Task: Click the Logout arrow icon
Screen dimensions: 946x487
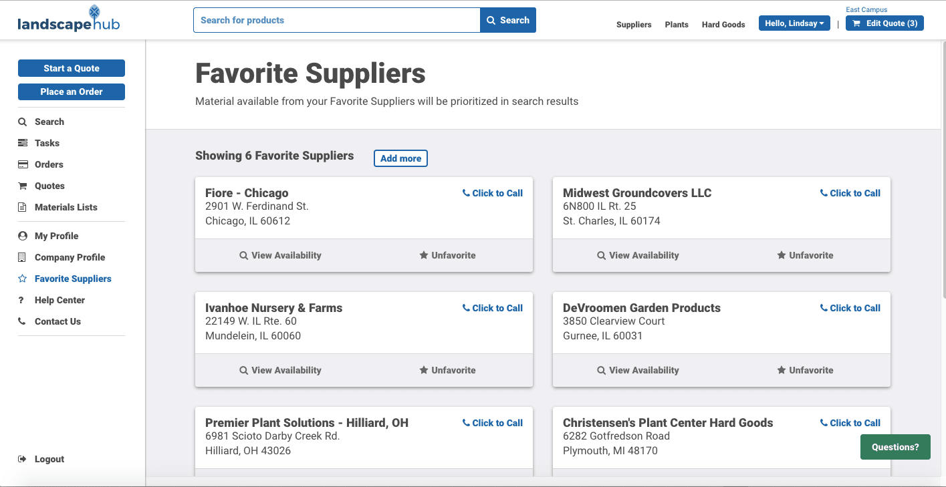Action: [x=23, y=459]
